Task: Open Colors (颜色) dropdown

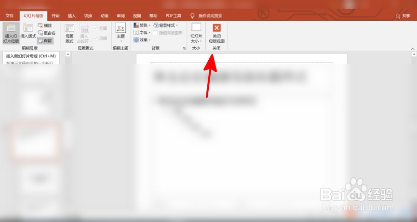Action: click(x=142, y=25)
